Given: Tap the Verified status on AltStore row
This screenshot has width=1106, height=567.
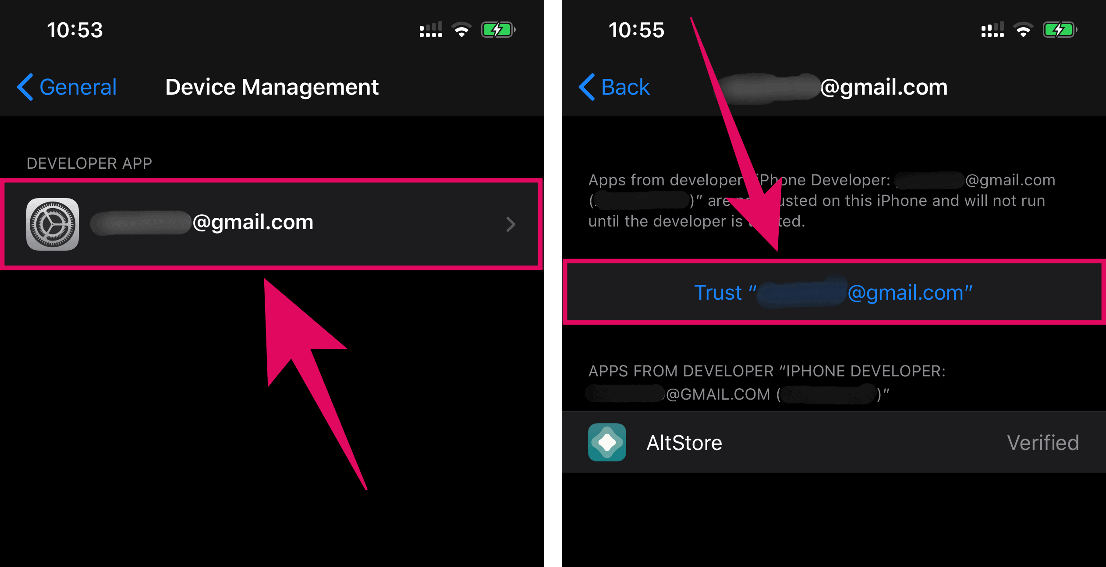Looking at the screenshot, I should click(x=1042, y=443).
